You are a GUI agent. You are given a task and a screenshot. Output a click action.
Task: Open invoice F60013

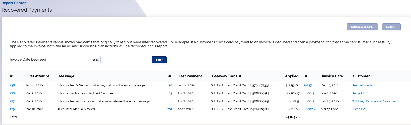(309, 93)
